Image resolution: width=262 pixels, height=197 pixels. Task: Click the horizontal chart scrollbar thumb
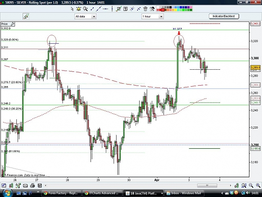(207, 186)
